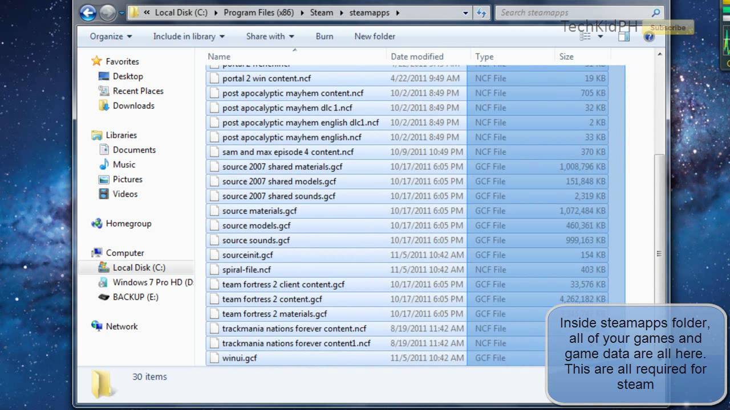730x410 pixels.
Task: Click Program Files (x86) breadcrumb
Action: pos(259,13)
